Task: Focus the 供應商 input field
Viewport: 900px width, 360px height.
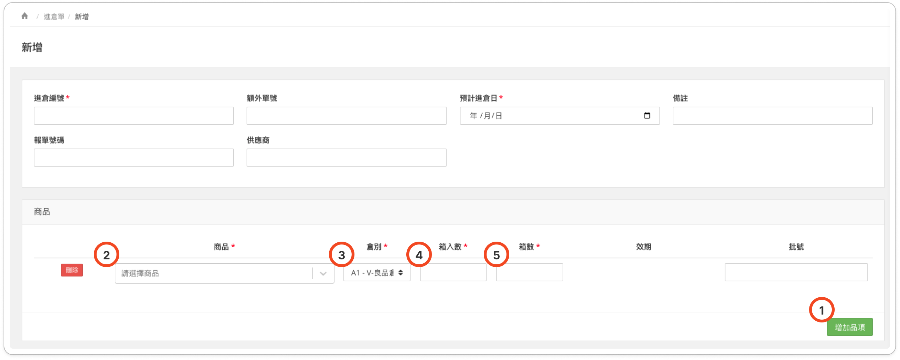Action: click(x=346, y=158)
